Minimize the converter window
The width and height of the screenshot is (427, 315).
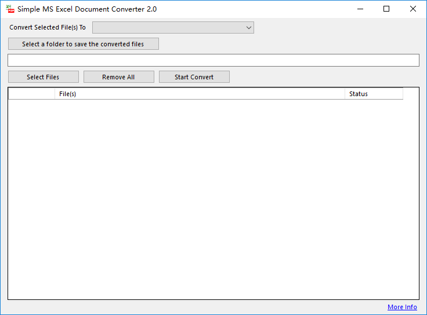coord(360,9)
